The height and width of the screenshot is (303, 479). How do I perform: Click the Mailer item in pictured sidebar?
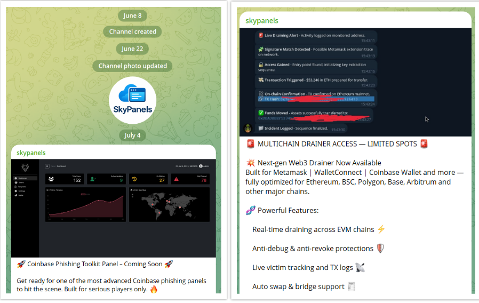click(19, 195)
